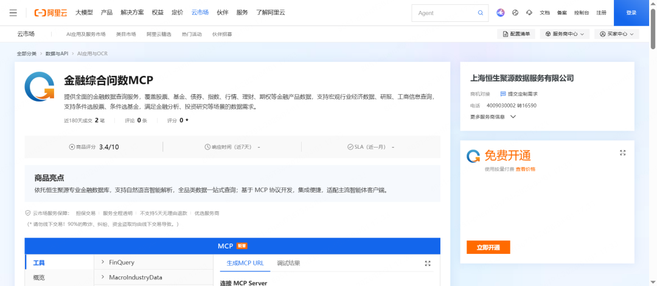The height and width of the screenshot is (286, 657).
Task: Open the purple AI assistant icon
Action: (x=501, y=13)
